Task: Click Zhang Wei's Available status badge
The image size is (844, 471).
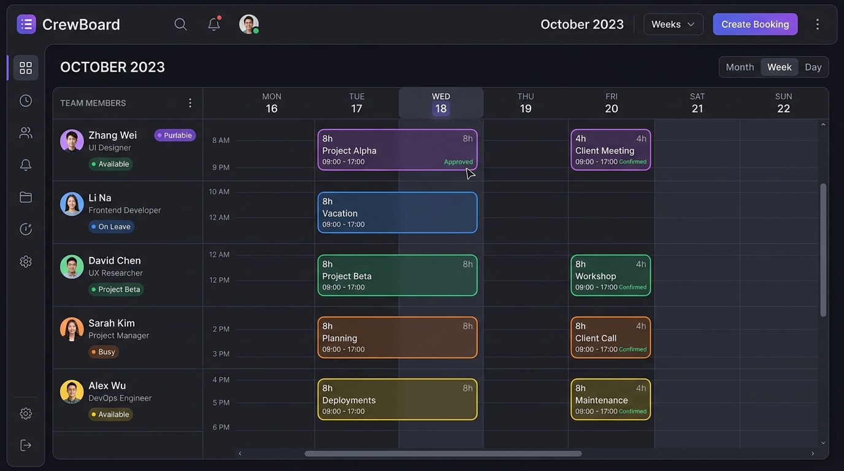Action: pyautogui.click(x=110, y=164)
